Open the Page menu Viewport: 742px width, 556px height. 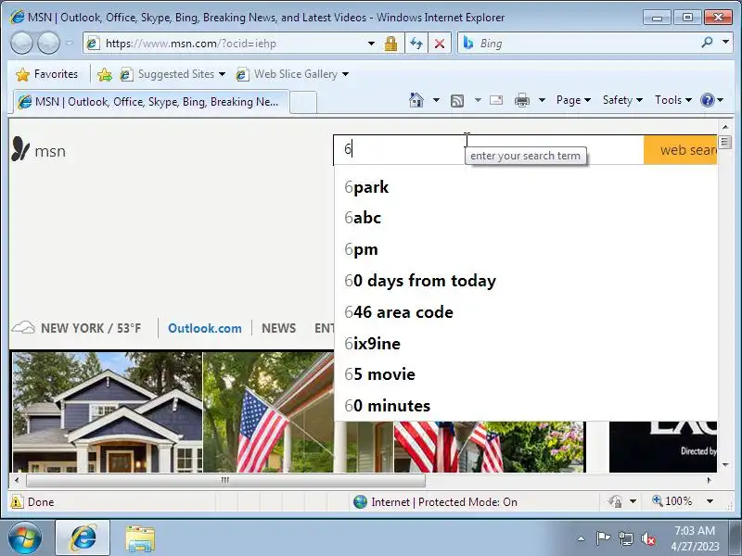(573, 100)
